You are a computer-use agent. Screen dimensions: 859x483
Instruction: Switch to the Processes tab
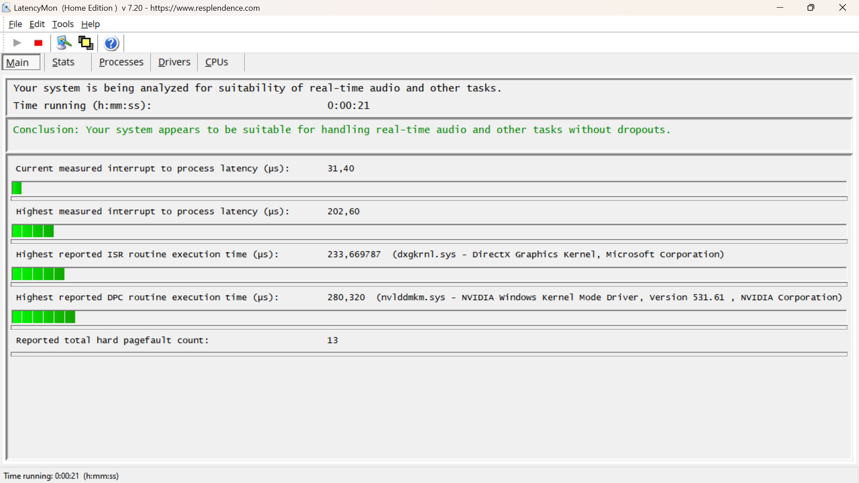pos(121,62)
